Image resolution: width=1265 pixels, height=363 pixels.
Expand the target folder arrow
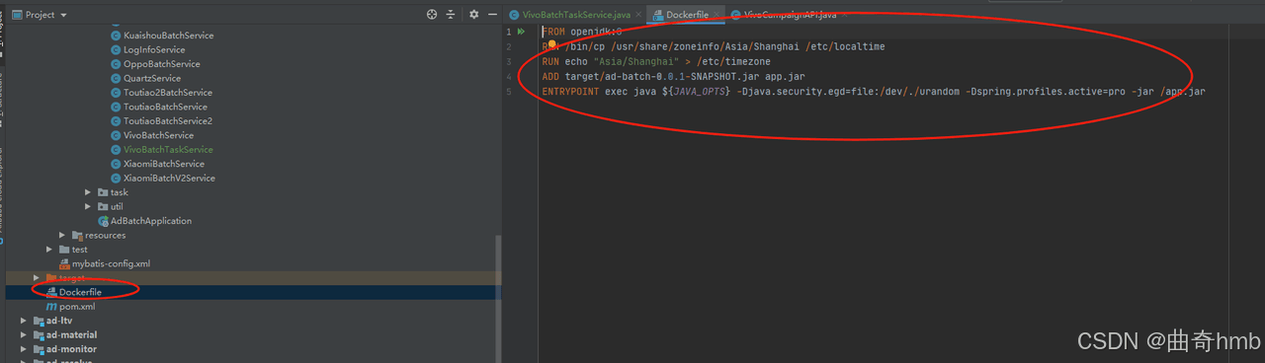pyautogui.click(x=37, y=278)
